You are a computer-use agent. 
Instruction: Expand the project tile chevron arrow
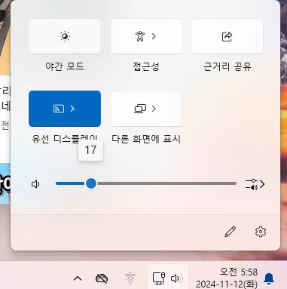point(154,109)
